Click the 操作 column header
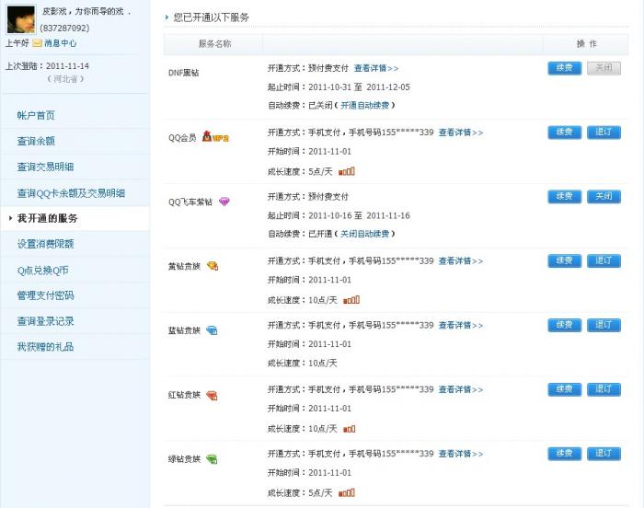Screen dimensions: 644x508 point(587,44)
